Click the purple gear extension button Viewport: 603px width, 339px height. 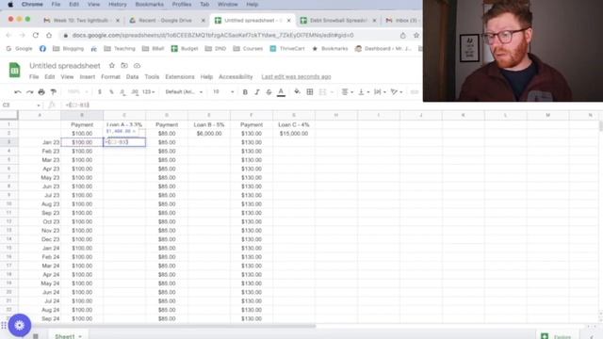[19, 325]
